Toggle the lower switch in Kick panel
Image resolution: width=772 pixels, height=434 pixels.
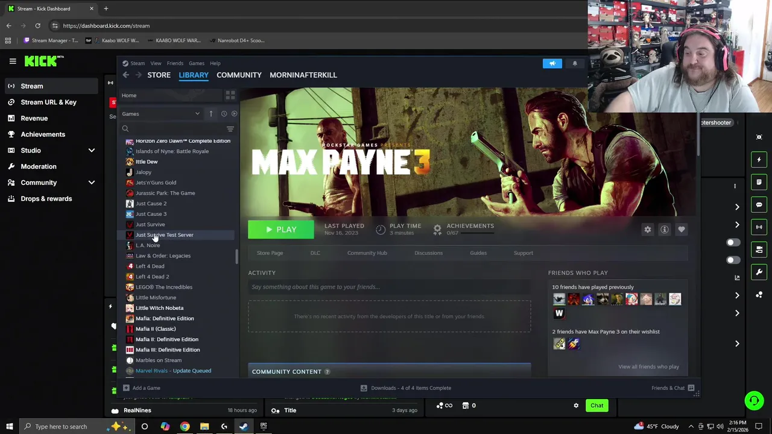733,260
